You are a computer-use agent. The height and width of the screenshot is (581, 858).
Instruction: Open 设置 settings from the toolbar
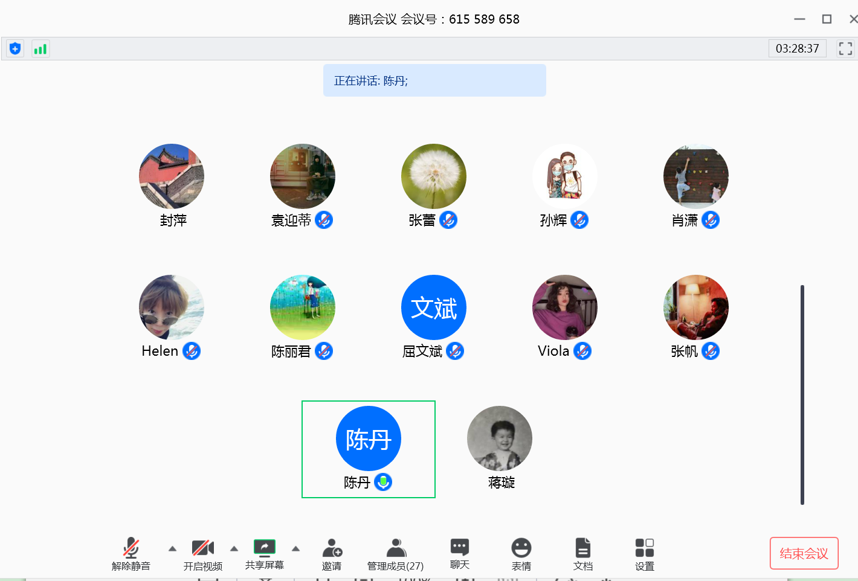(644, 554)
